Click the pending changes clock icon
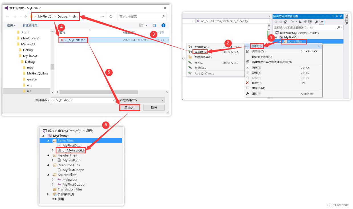Screen dimensions: 353x209 293,21
